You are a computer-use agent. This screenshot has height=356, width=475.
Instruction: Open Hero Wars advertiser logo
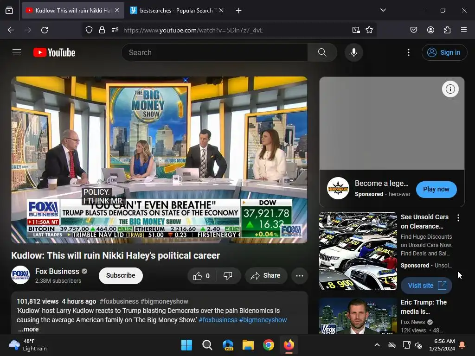pyautogui.click(x=338, y=188)
